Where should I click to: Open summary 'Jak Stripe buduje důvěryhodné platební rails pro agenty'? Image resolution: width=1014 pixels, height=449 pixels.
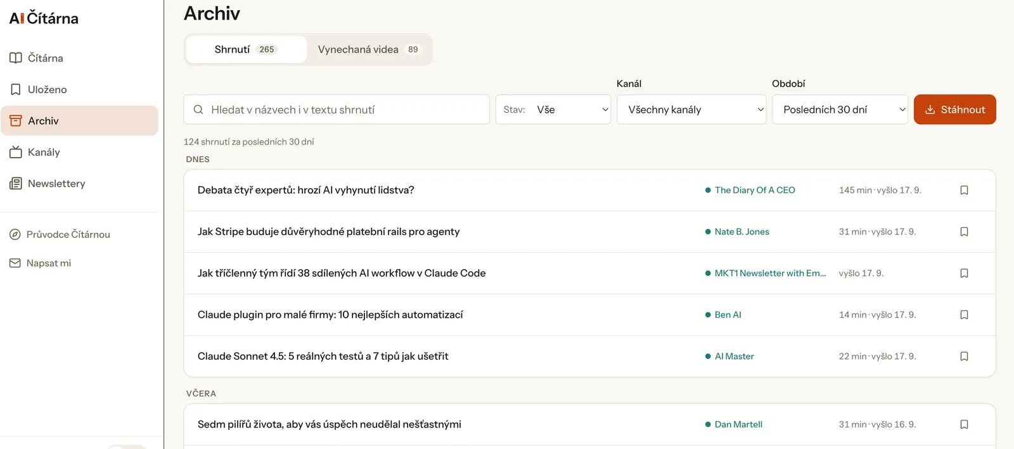pos(329,232)
